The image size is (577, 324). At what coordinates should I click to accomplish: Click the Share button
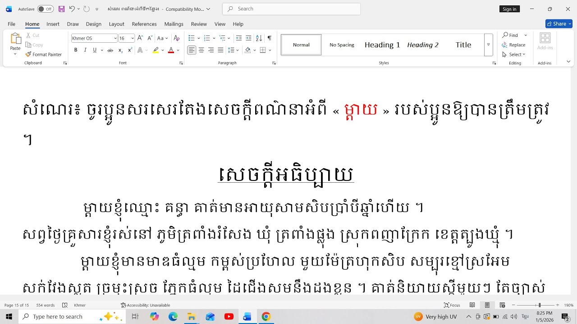click(559, 24)
